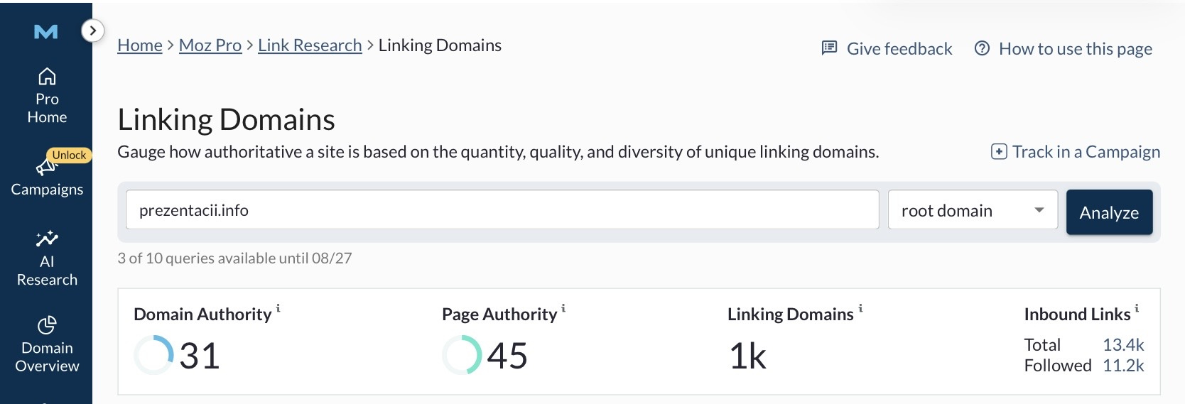This screenshot has height=404, width=1185.
Task: Open the root domain dropdown
Action: click(x=973, y=210)
